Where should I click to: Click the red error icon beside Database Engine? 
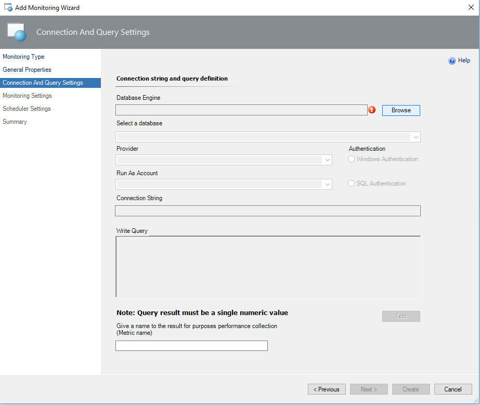click(x=372, y=110)
